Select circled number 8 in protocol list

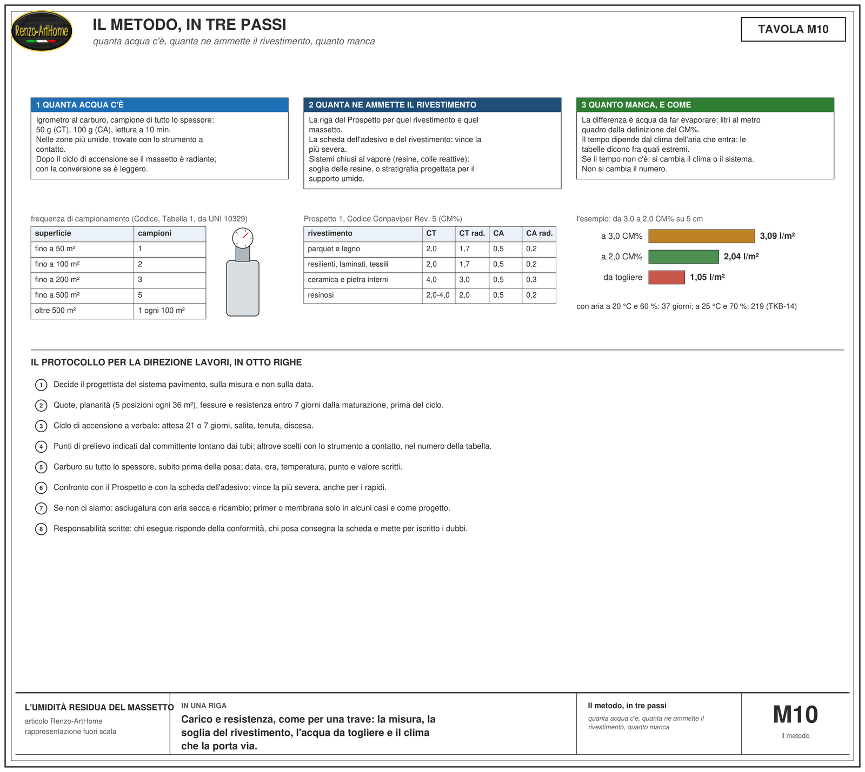pos(41,529)
